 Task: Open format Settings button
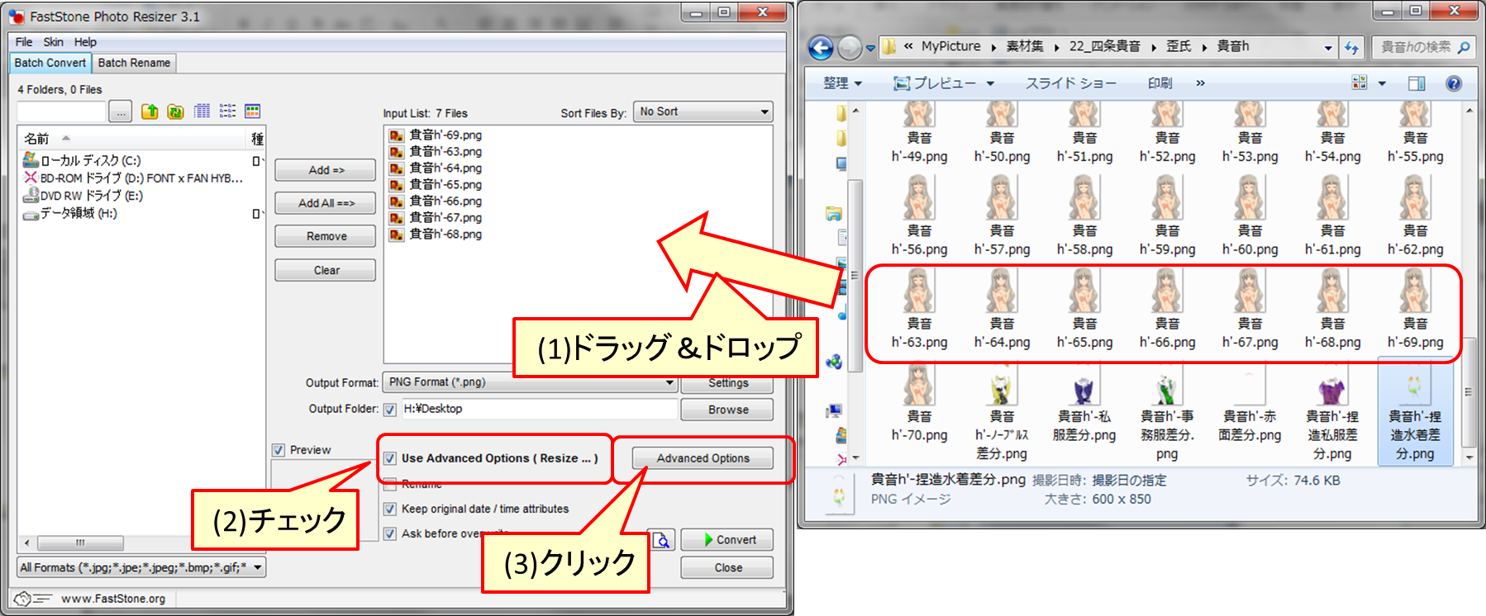tap(727, 383)
